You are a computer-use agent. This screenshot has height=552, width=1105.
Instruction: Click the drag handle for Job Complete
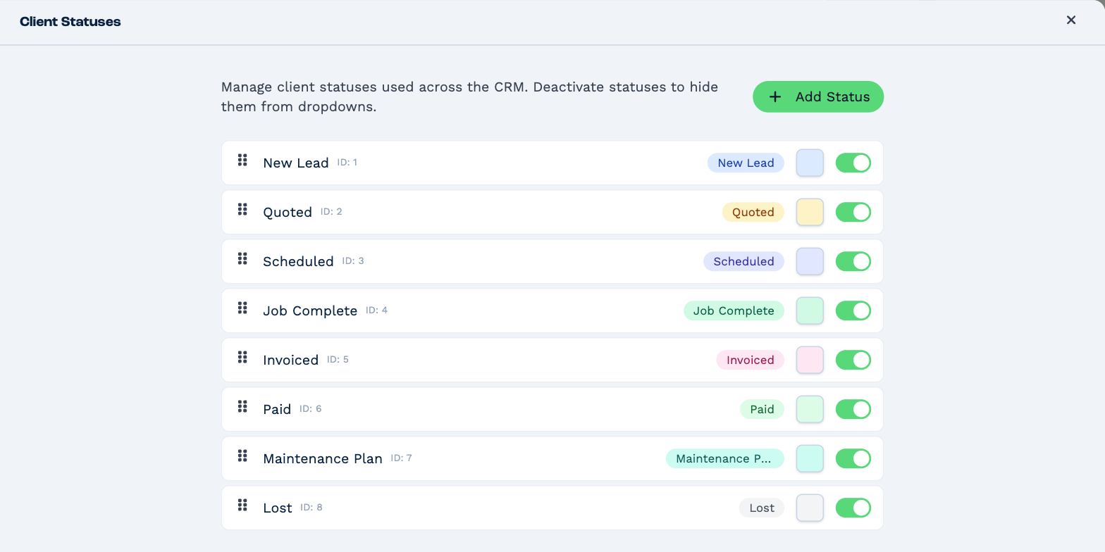pos(242,308)
